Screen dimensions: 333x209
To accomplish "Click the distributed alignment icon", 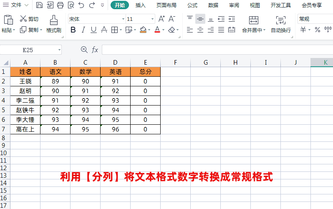I will pos(232,30).
